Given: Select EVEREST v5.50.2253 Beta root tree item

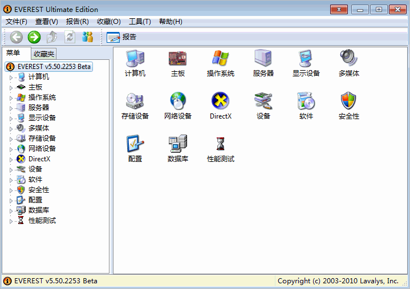Looking at the screenshot, I should pos(49,67).
